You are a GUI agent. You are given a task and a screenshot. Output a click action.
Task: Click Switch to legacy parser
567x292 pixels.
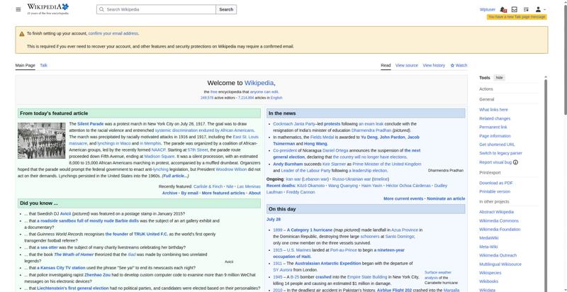point(500,153)
